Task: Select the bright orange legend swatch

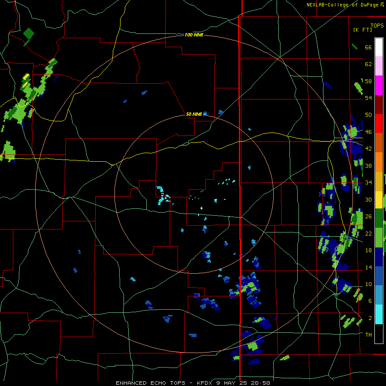Action: click(x=379, y=162)
